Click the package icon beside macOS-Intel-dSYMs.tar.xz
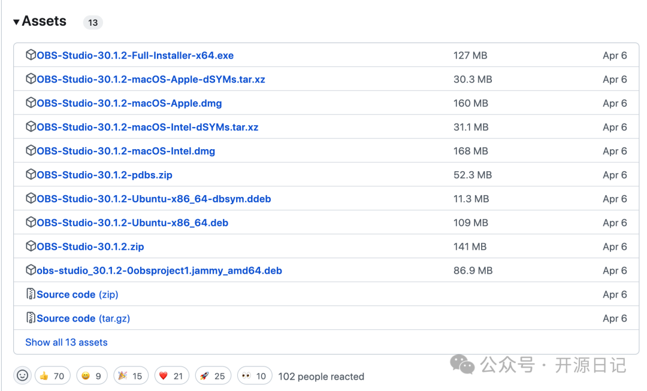 pos(31,126)
